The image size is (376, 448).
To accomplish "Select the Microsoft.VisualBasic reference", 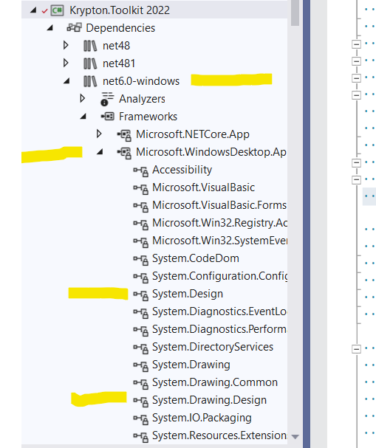I will point(203,187).
